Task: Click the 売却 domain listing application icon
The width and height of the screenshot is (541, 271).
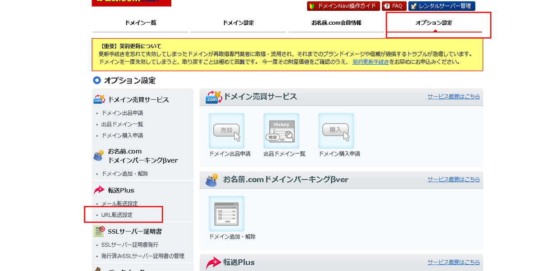Action: pos(226,131)
